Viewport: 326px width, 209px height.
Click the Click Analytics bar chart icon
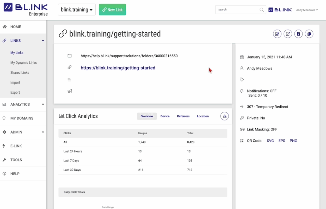[61, 116]
